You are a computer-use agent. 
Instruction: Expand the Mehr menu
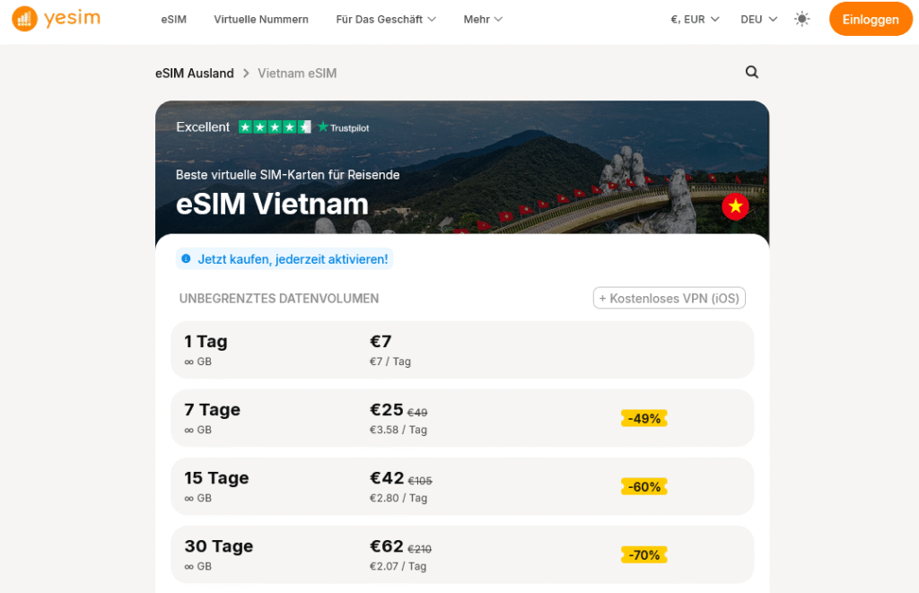coord(482,18)
